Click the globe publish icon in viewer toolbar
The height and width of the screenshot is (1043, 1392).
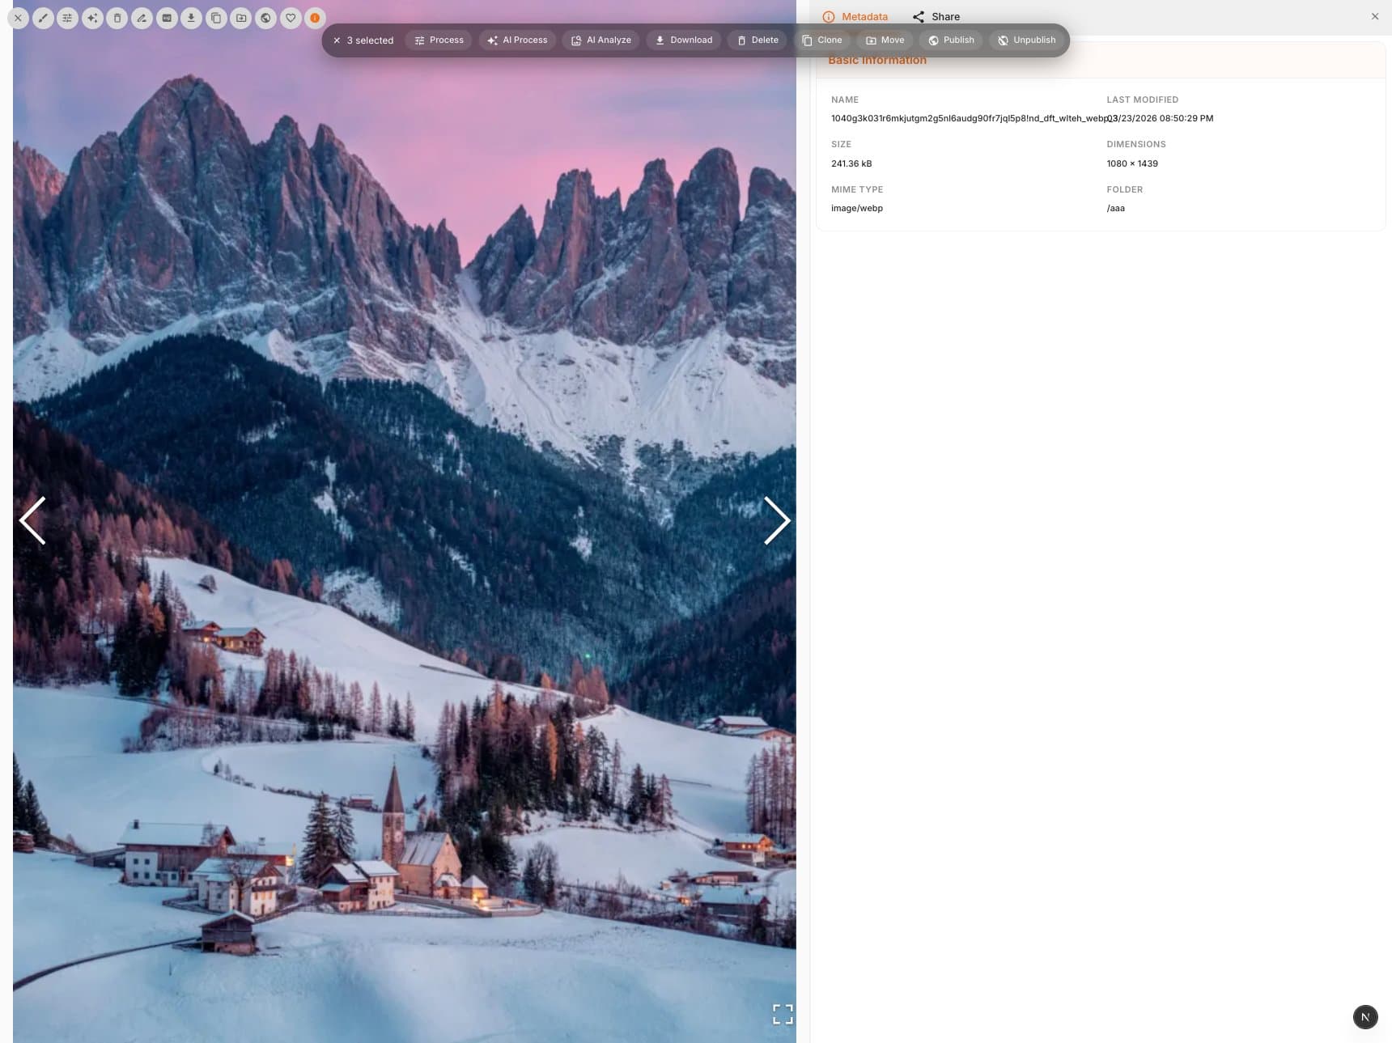point(265,18)
